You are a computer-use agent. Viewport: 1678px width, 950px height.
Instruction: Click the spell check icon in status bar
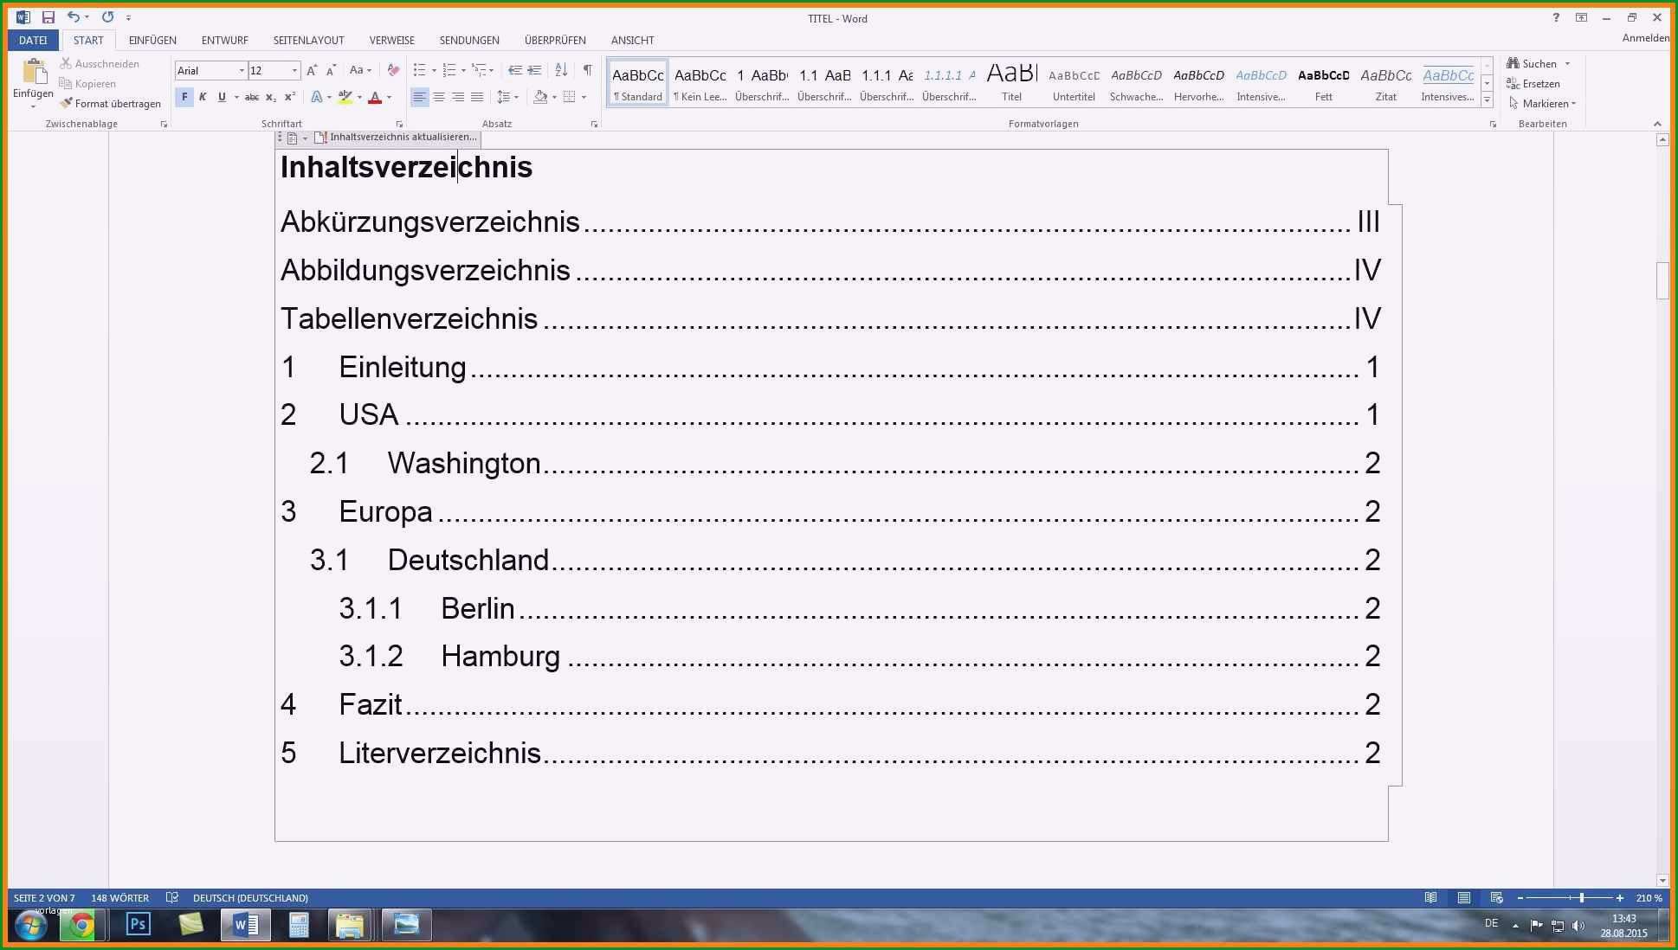171,898
